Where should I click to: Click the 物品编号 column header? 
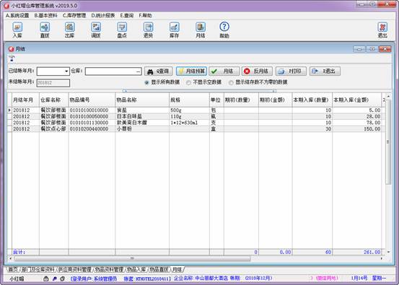(x=92, y=100)
